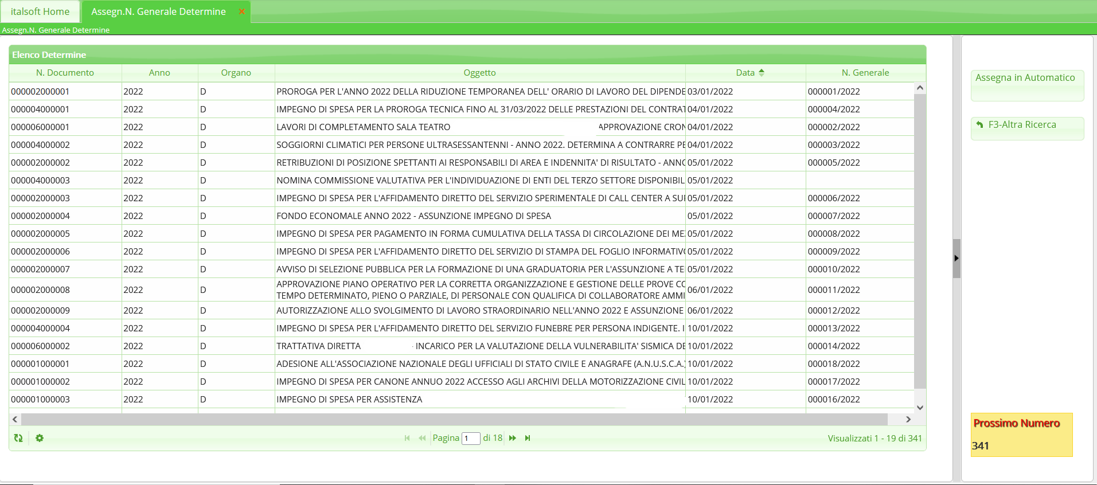Image resolution: width=1097 pixels, height=485 pixels.
Task: Select Assegn.N. Generale Determine tab
Action: tap(158, 11)
